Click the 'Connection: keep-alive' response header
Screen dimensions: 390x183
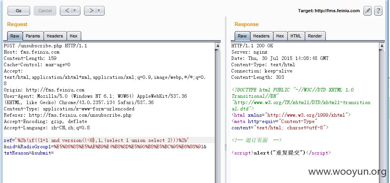(262, 71)
